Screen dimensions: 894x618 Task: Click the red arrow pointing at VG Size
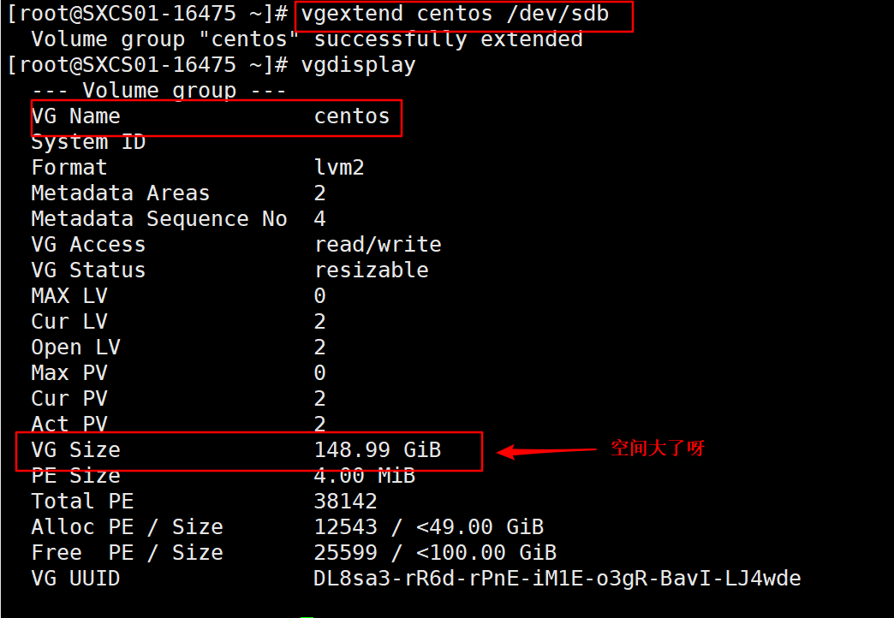click(546, 451)
